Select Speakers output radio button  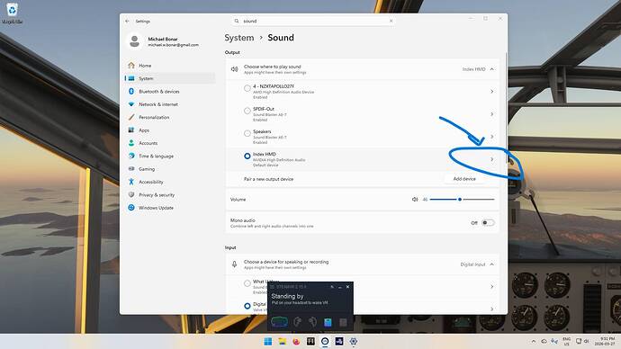coord(247,133)
